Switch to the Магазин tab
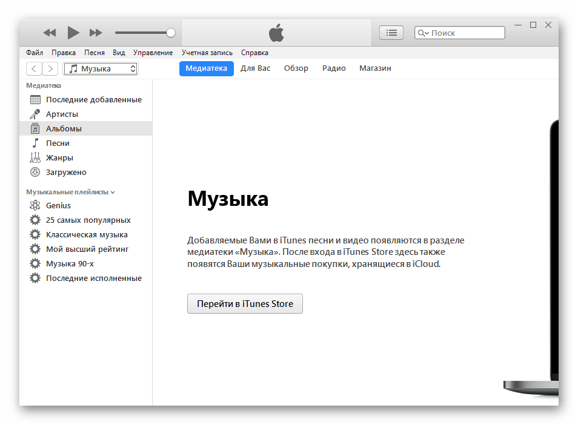The width and height of the screenshot is (578, 425). (x=375, y=68)
